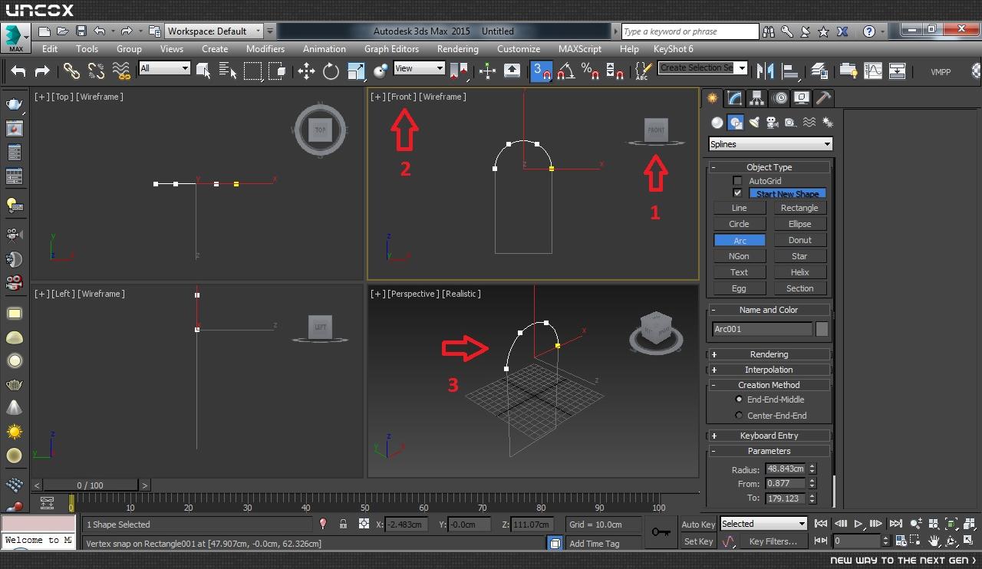Viewport: 982px width, 569px height.
Task: Collapse the Creation Method rollout
Action: (x=769, y=385)
